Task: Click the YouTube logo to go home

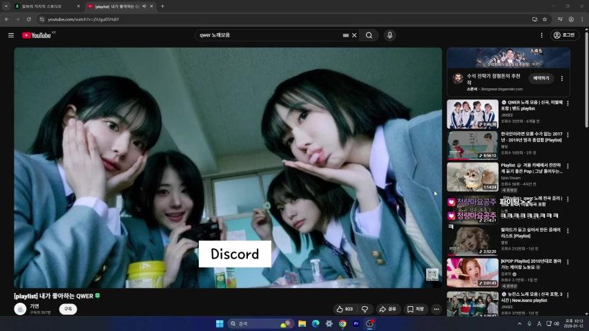Action: tap(37, 35)
